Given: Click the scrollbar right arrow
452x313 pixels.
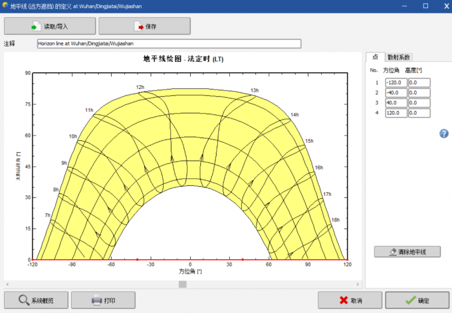Looking at the screenshot, I should pos(358,284).
